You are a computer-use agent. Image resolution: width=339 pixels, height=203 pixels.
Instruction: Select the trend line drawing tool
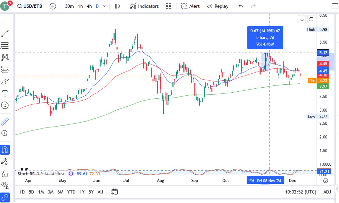pyautogui.click(x=5, y=34)
